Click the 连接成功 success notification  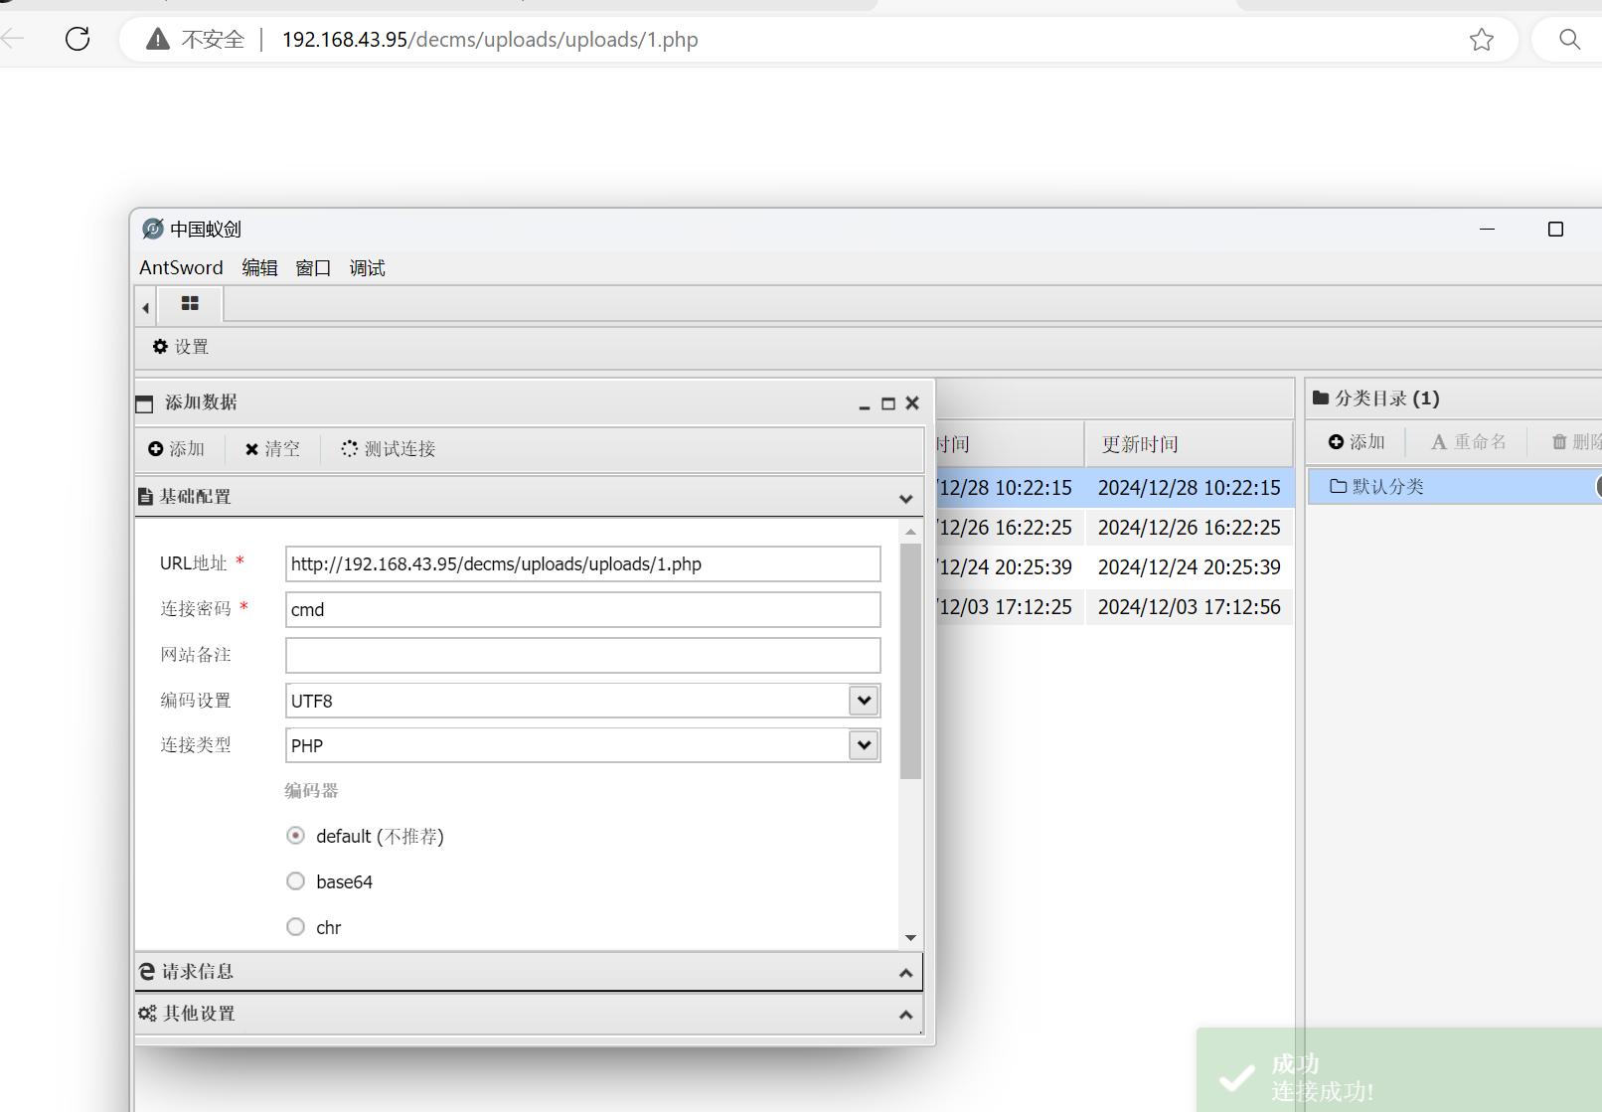[x=1399, y=1070]
